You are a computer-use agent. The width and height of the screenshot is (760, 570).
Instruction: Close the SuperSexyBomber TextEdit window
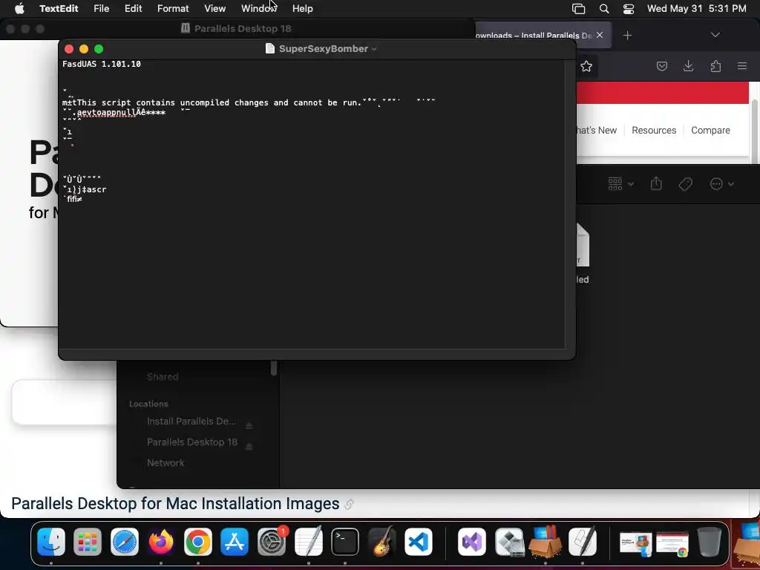(69, 49)
